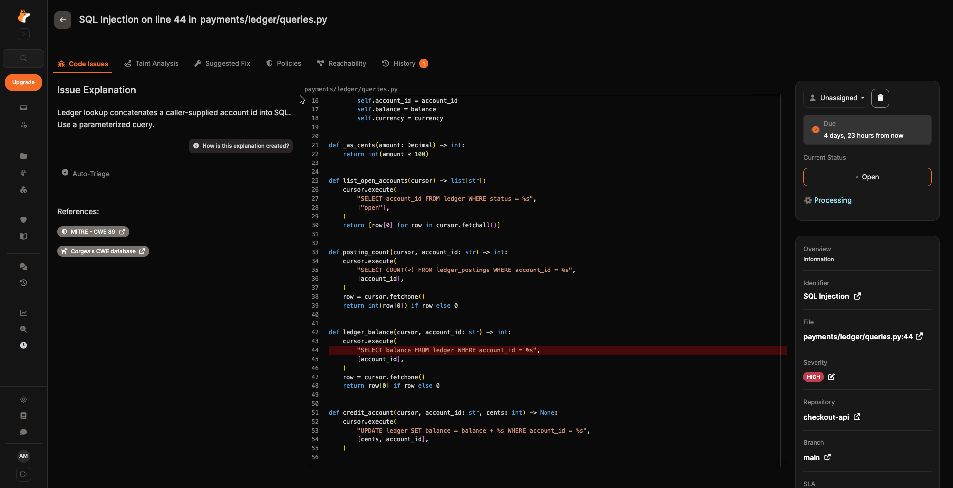Open the checkout-api repository link
This screenshot has height=488, width=953.
tap(831, 417)
